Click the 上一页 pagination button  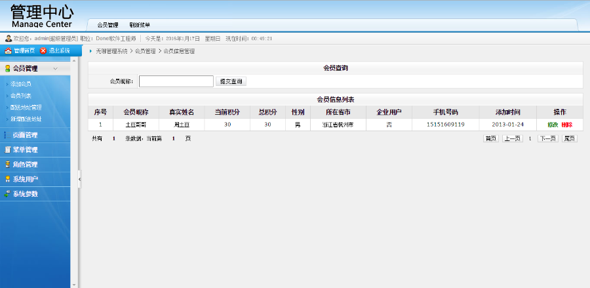[513, 138]
